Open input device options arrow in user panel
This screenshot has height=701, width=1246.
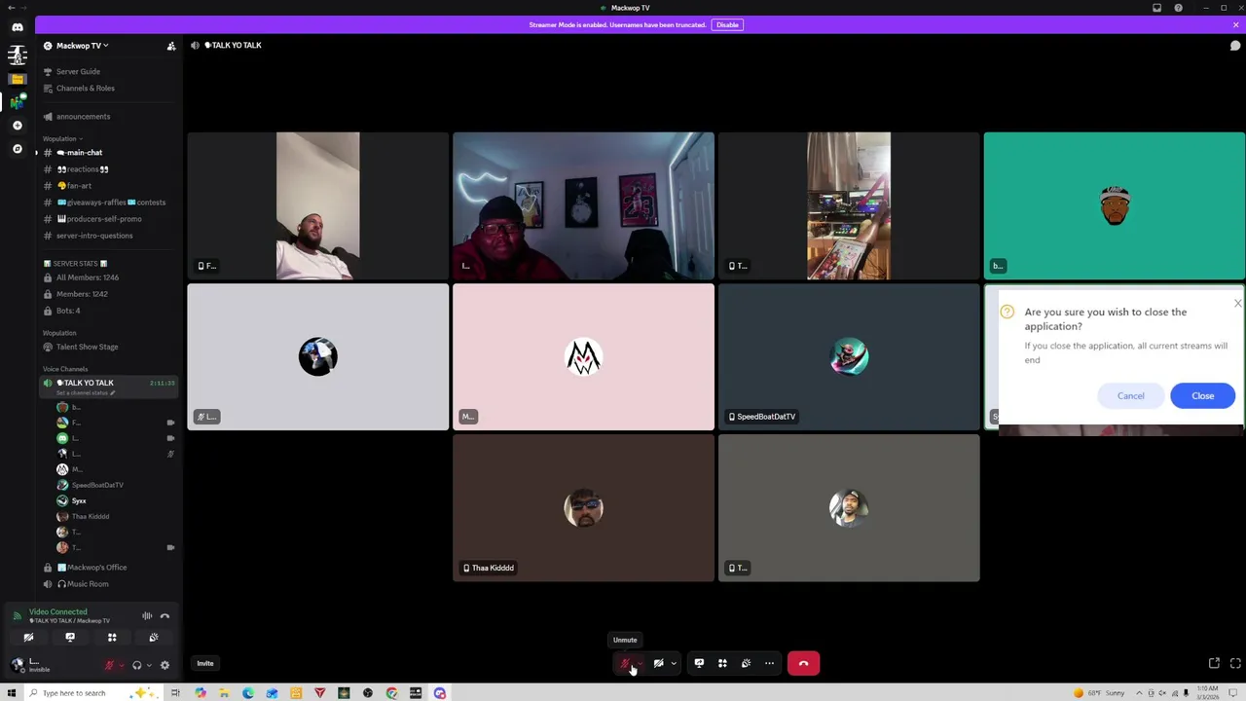tap(120, 665)
